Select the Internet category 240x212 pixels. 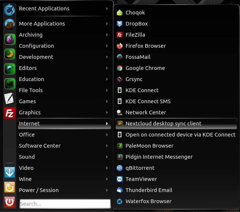pyautogui.click(x=64, y=124)
